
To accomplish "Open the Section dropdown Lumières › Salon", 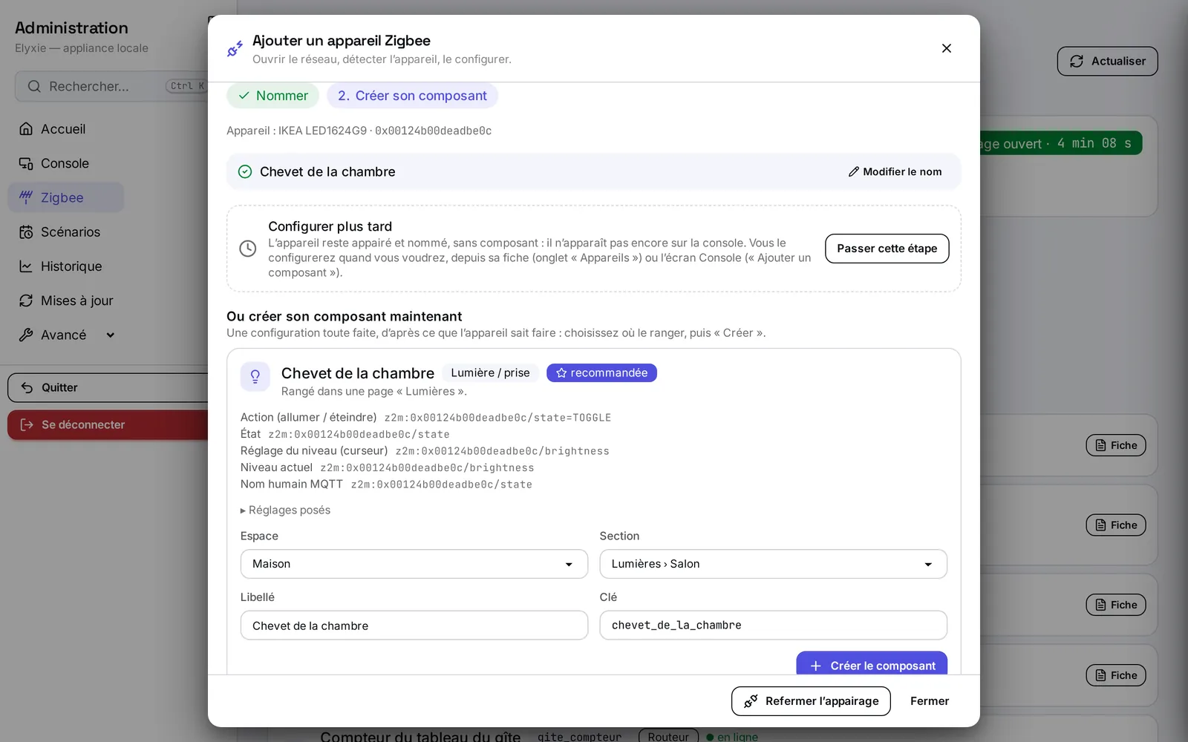I will tap(773, 564).
